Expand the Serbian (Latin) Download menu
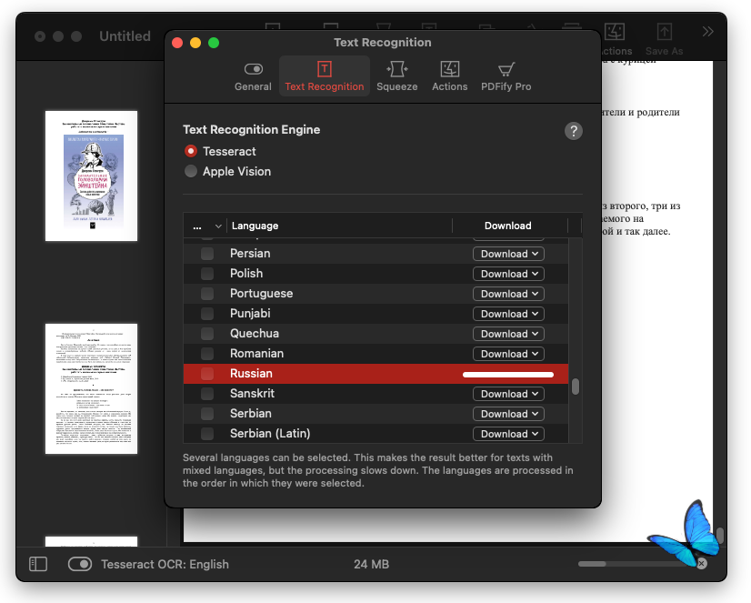This screenshot has height=603, width=751. click(x=508, y=434)
